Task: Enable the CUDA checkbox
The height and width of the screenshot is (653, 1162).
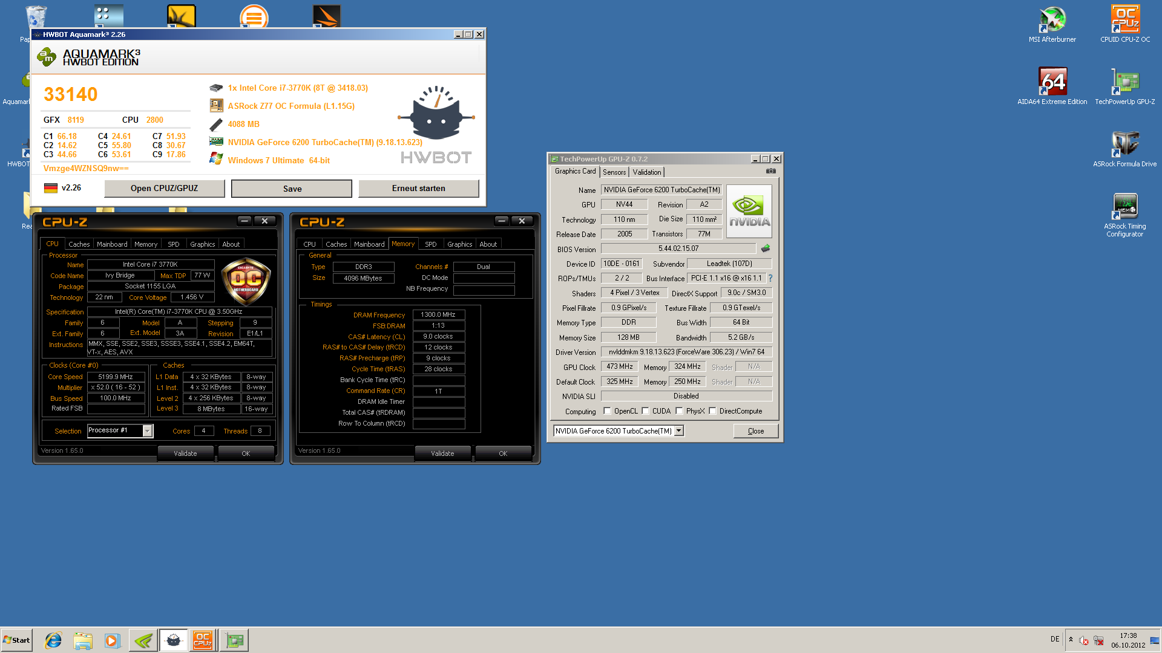Action: point(645,411)
